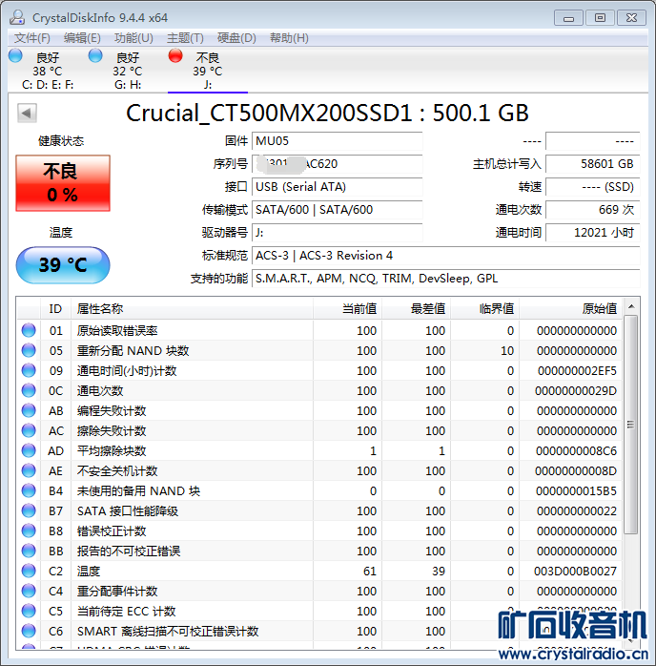The width and height of the screenshot is (656, 666).
Task: Close the CrystalDiskInfo window
Action: tap(631, 18)
